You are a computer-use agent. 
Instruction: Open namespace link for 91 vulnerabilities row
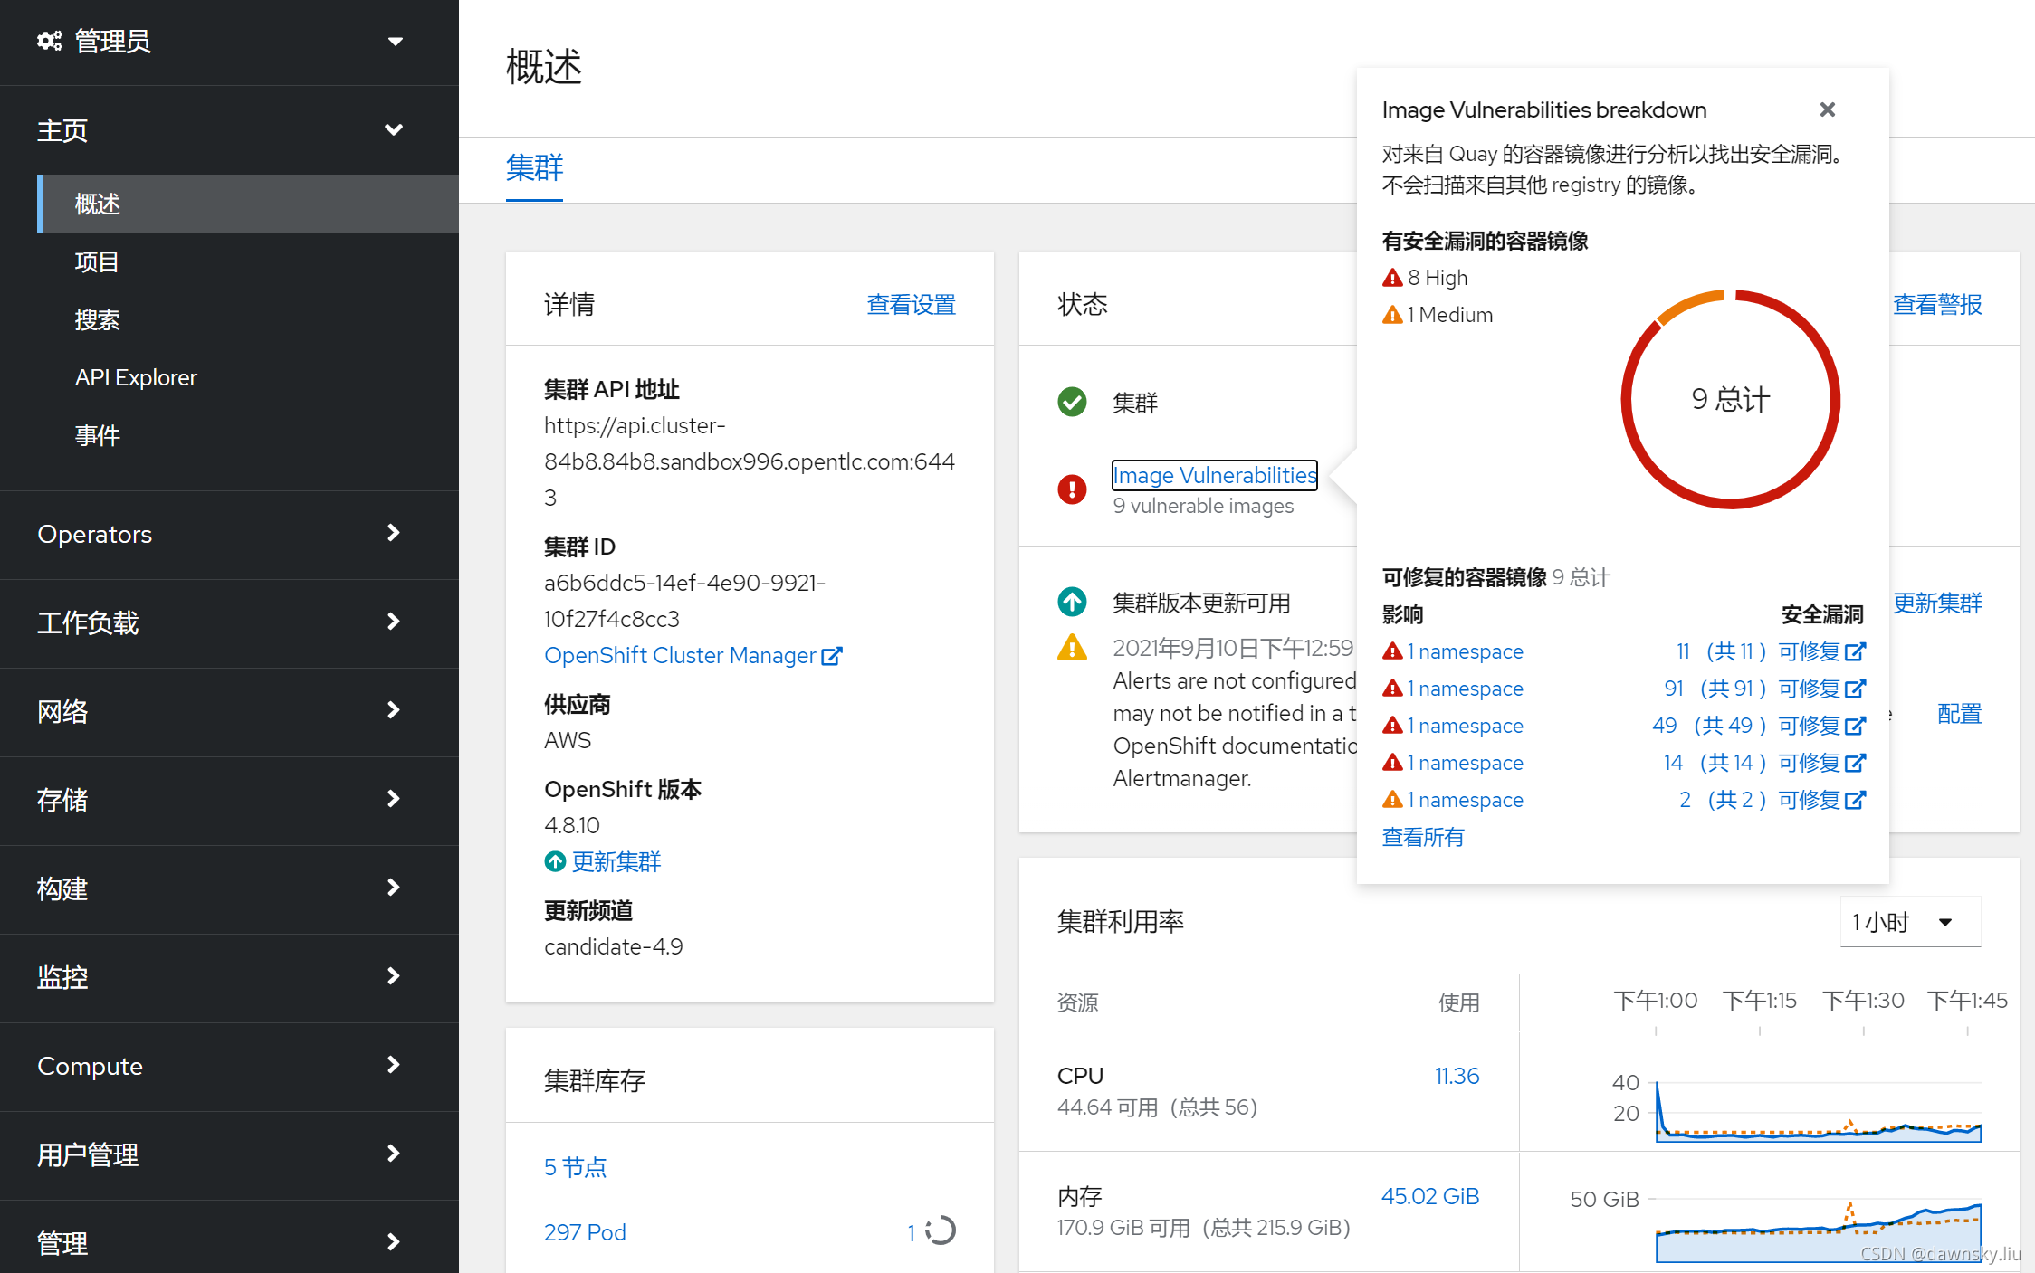click(1465, 689)
